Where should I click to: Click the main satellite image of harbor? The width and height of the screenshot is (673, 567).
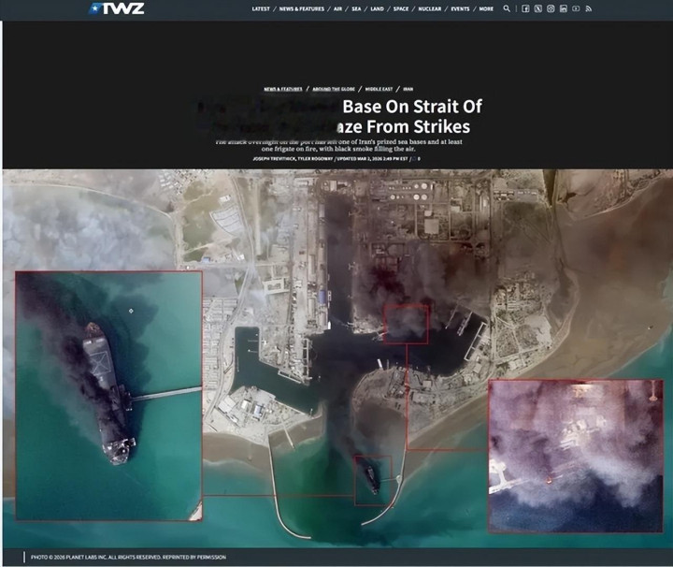(x=337, y=358)
